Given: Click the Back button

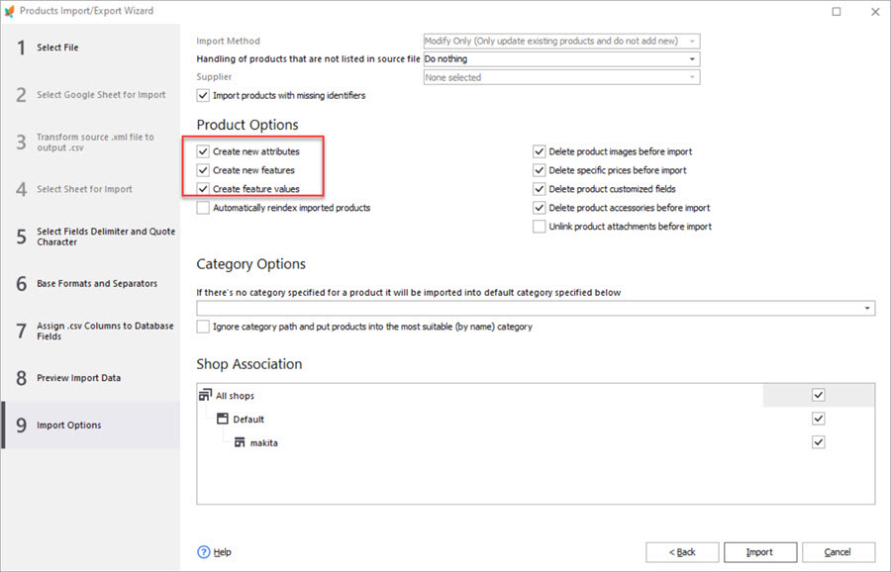Looking at the screenshot, I should click(682, 552).
